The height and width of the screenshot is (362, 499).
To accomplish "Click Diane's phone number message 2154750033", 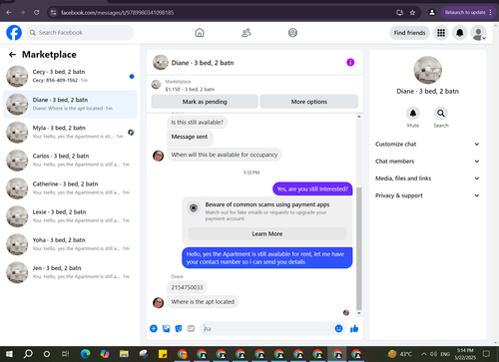I will coord(187,287).
